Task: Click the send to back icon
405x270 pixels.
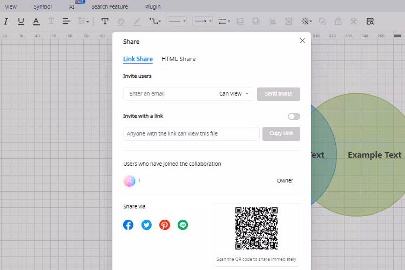Action: coord(256,21)
